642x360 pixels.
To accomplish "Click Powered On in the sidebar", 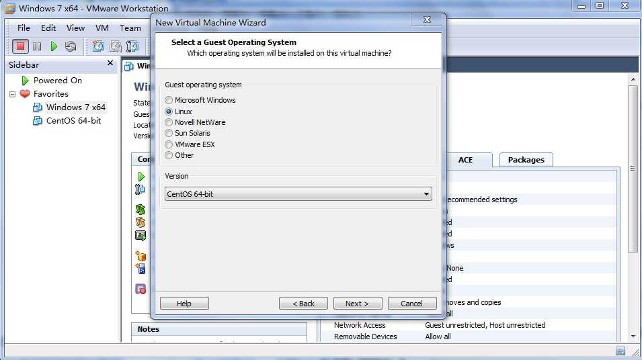I will pyautogui.click(x=58, y=80).
